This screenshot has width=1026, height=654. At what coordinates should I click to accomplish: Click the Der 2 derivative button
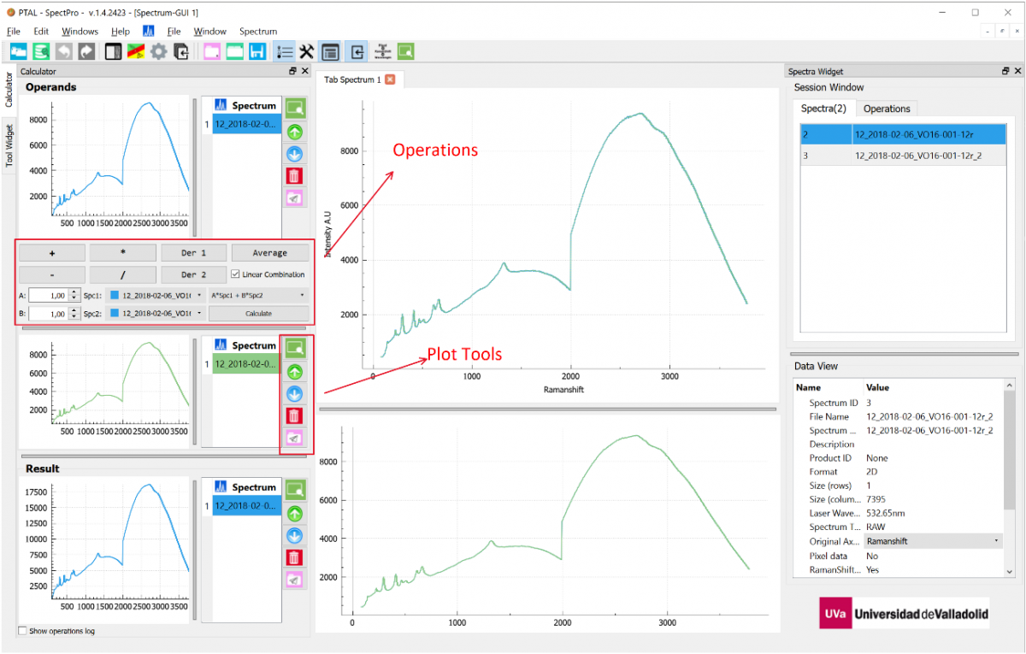(193, 274)
